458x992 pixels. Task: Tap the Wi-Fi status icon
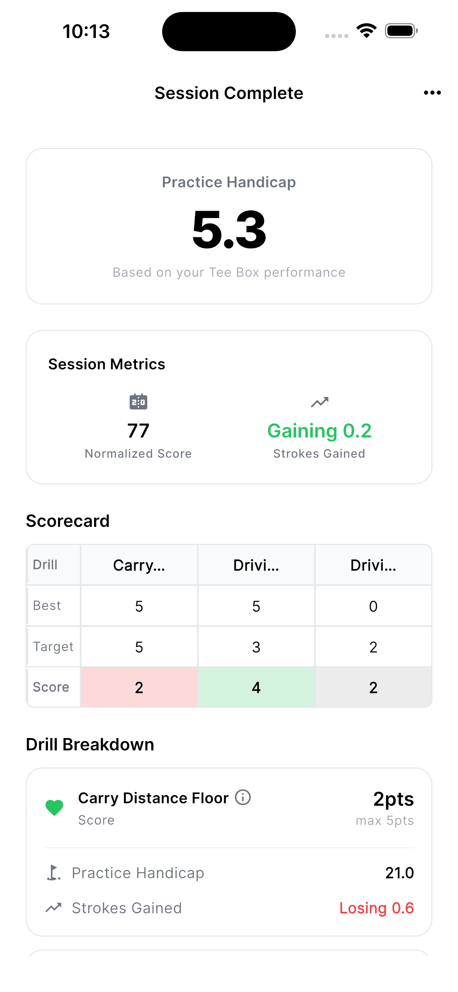[x=366, y=31]
